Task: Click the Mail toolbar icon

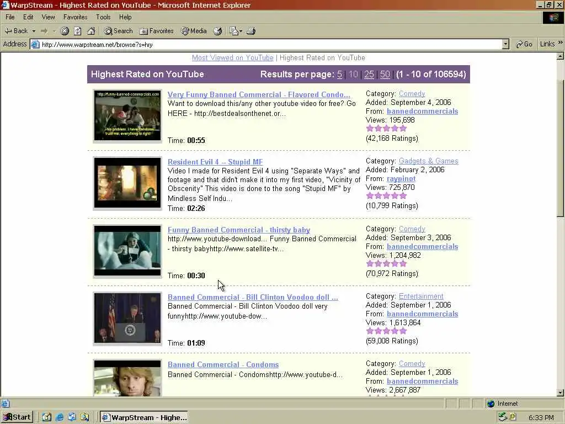Action: (233, 31)
